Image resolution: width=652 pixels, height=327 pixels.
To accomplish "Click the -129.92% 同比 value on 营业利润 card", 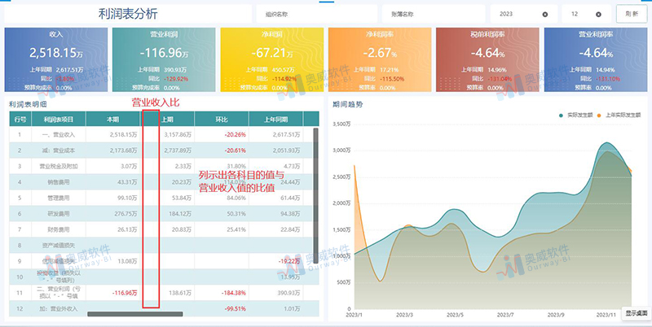I will click(x=176, y=79).
